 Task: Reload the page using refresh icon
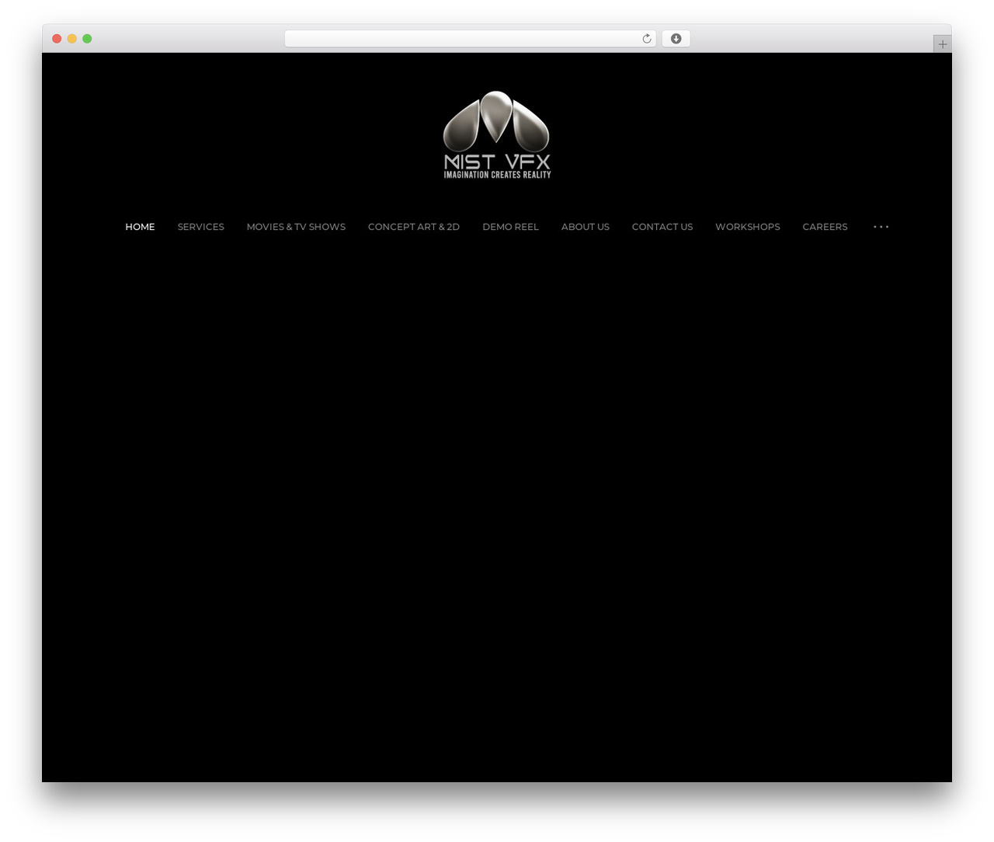point(647,39)
